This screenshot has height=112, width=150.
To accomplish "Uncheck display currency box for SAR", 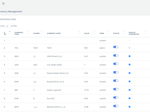I will coord(130,73).
